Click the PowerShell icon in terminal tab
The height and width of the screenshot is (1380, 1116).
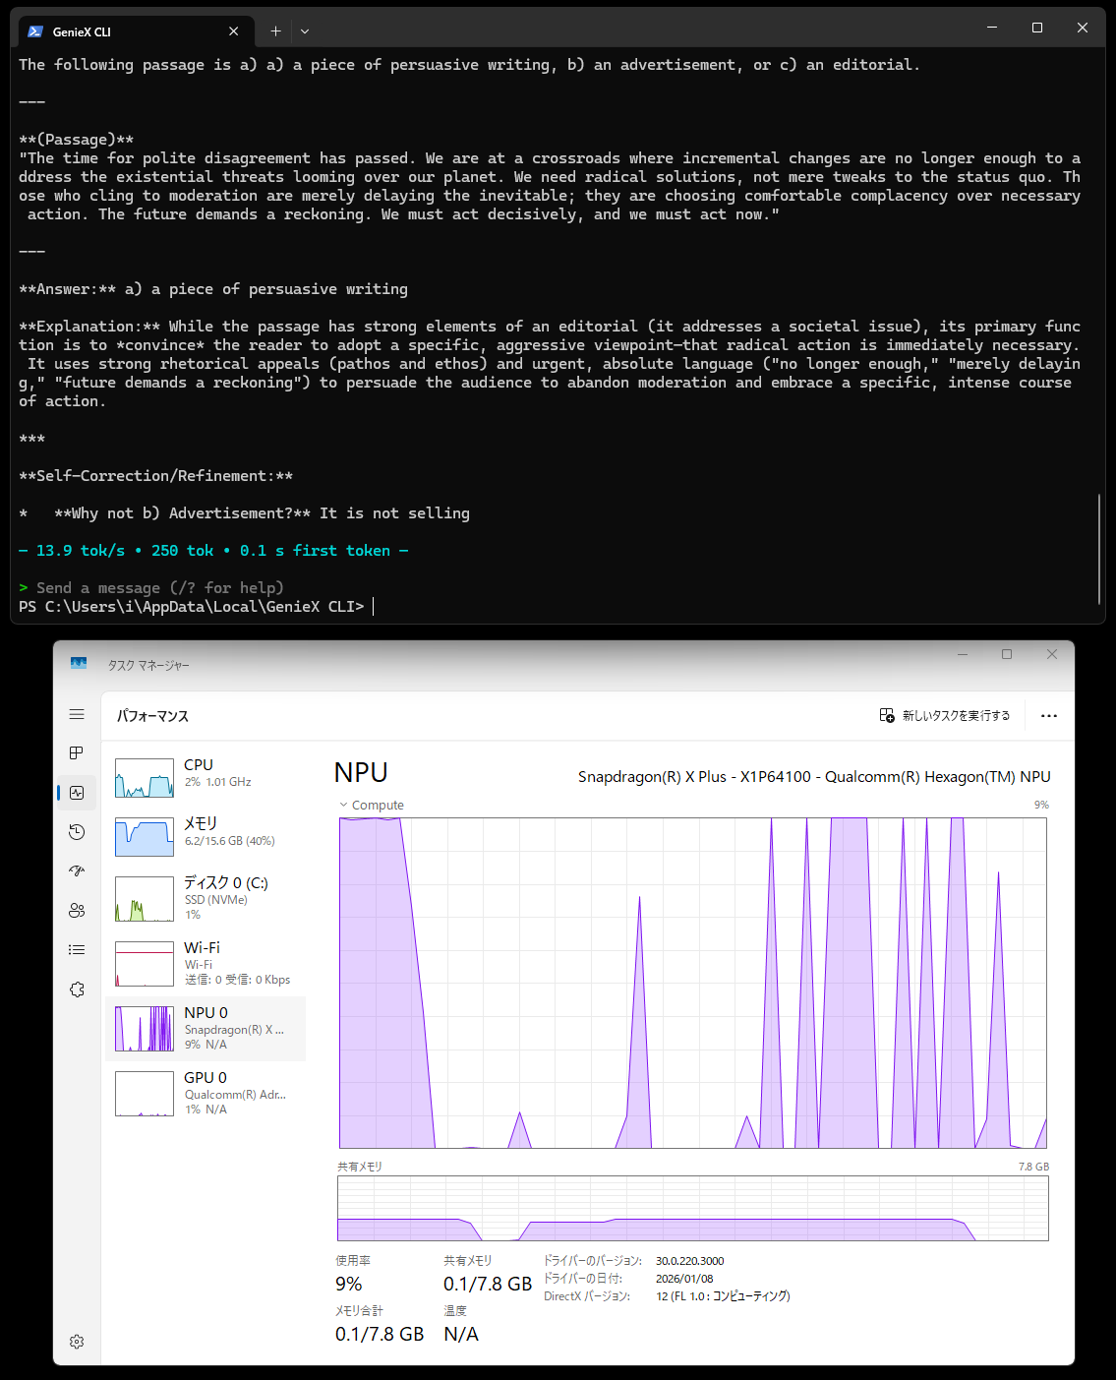35,31
